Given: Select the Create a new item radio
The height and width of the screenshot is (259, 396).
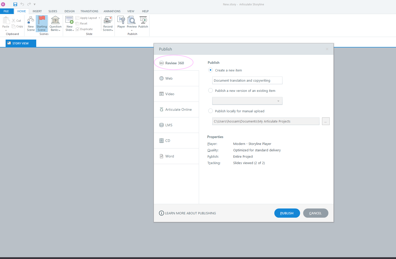Looking at the screenshot, I should [x=211, y=70].
